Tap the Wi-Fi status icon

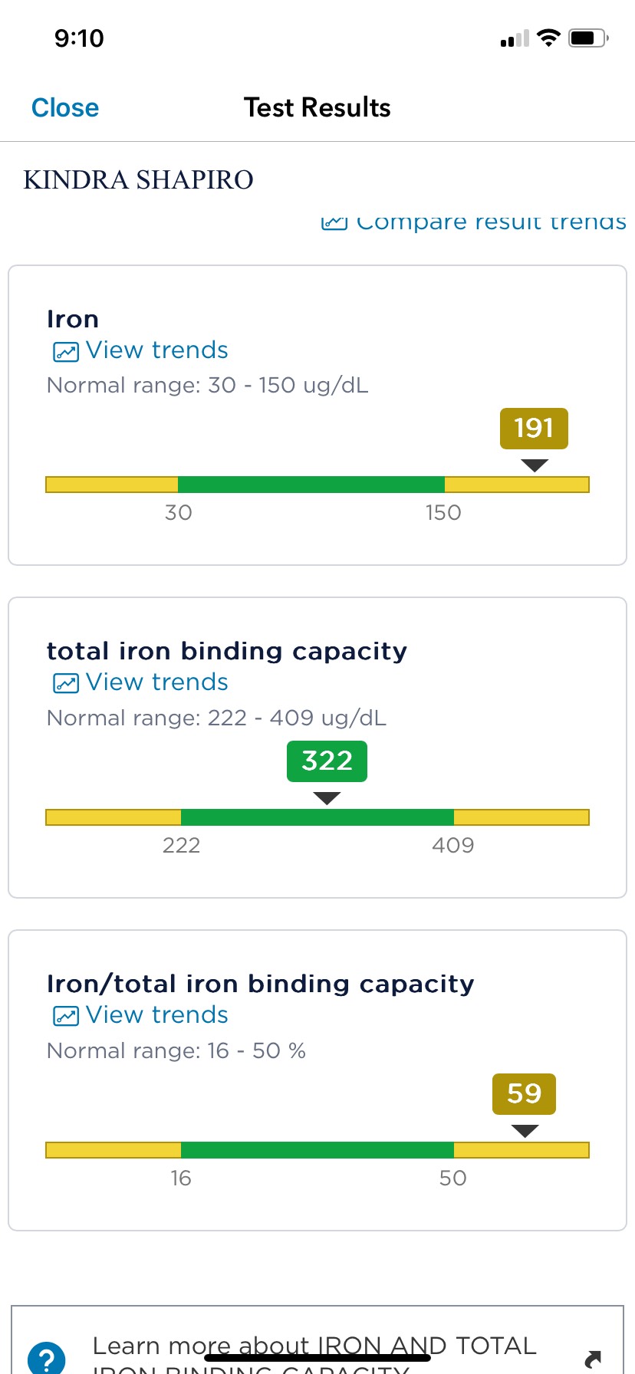(x=548, y=38)
